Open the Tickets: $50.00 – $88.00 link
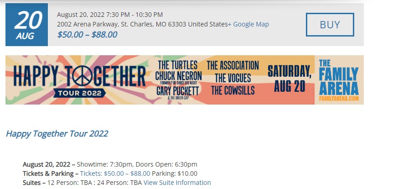The height and width of the screenshot is (189, 398). pos(115,173)
